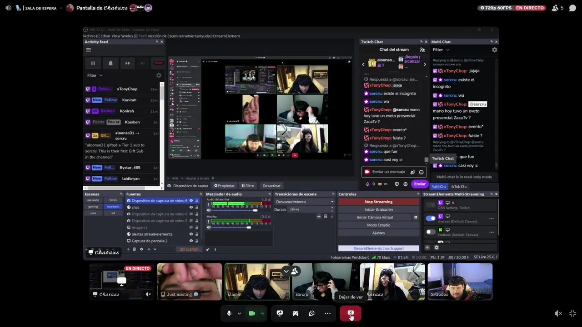Mute alerts with the bell icon in Activity feed
Viewport: 582px width, 327px height.
110,63
